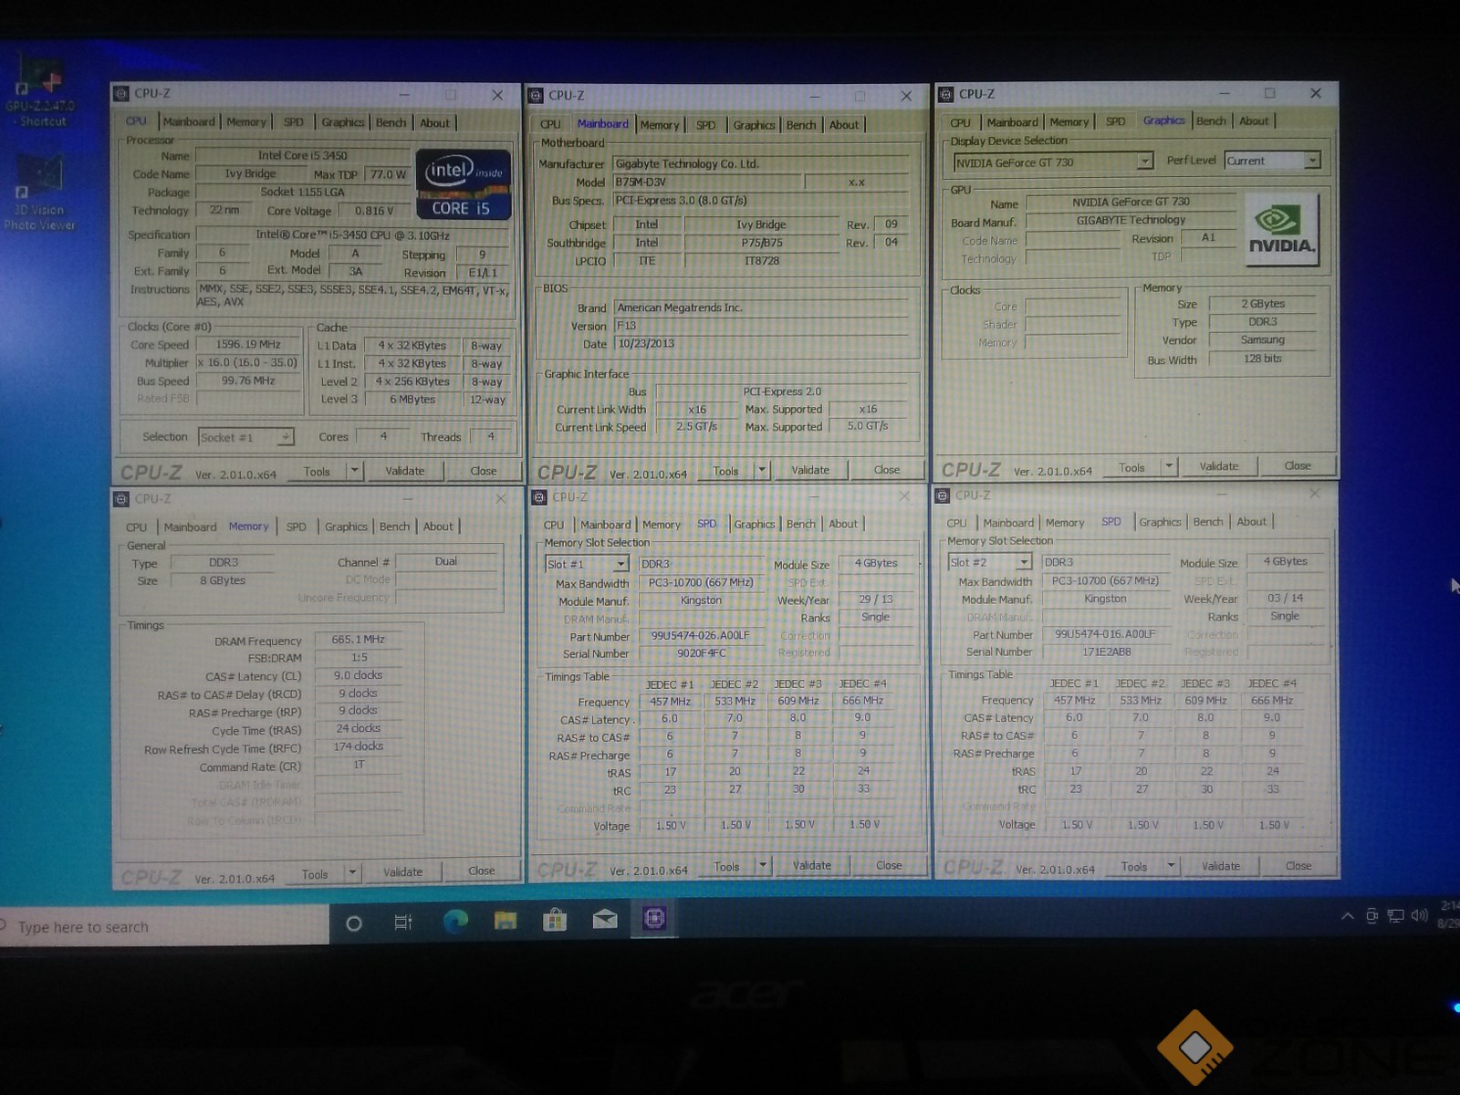The width and height of the screenshot is (1460, 1095).
Task: Open Microsoft Store from the taskbar
Action: click(x=555, y=920)
